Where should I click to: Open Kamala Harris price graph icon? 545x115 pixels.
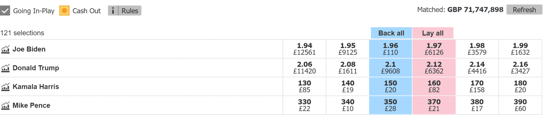pyautogui.click(x=5, y=87)
